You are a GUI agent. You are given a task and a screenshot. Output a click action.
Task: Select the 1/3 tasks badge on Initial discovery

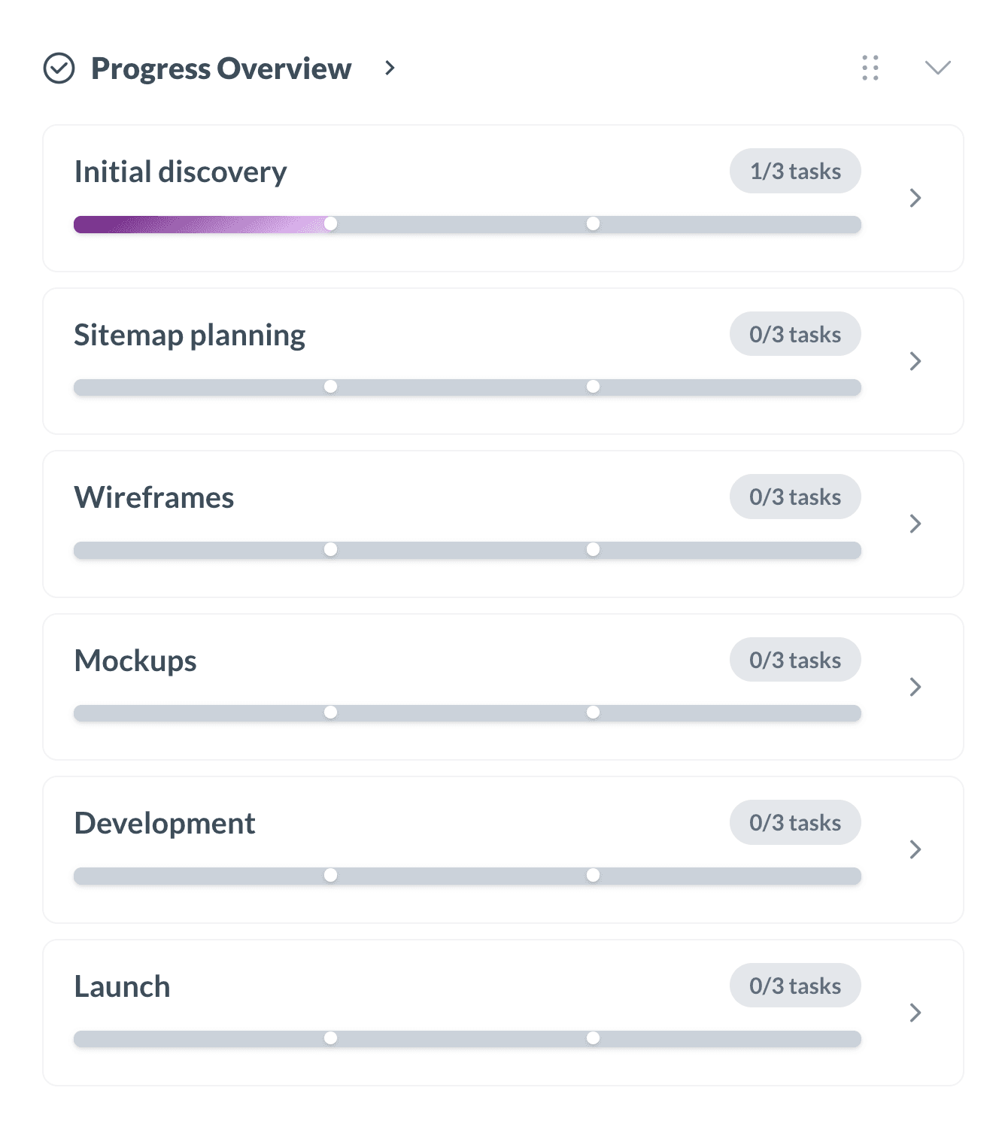[x=795, y=171]
